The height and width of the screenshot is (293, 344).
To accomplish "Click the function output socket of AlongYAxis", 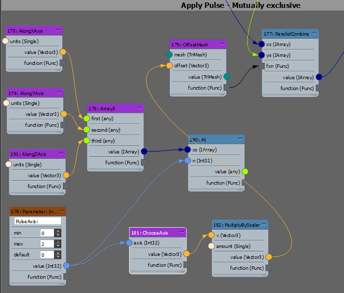I will click(x=64, y=125).
